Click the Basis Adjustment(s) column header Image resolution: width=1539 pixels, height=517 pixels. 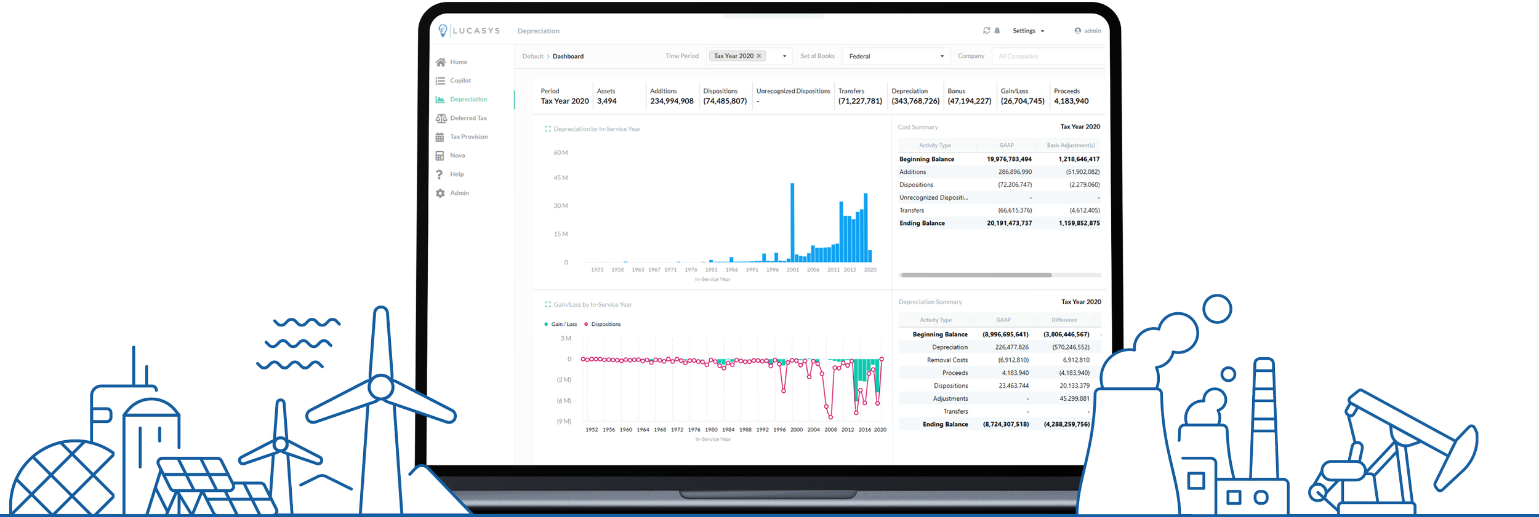(1071, 146)
